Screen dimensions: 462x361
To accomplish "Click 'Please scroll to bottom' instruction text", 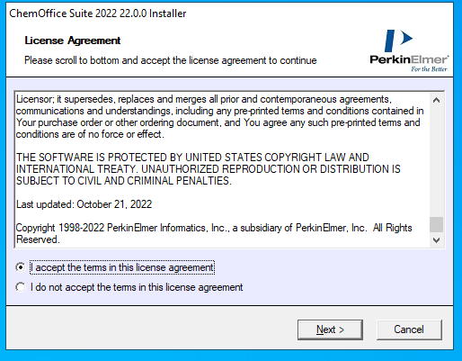I will 171,60.
